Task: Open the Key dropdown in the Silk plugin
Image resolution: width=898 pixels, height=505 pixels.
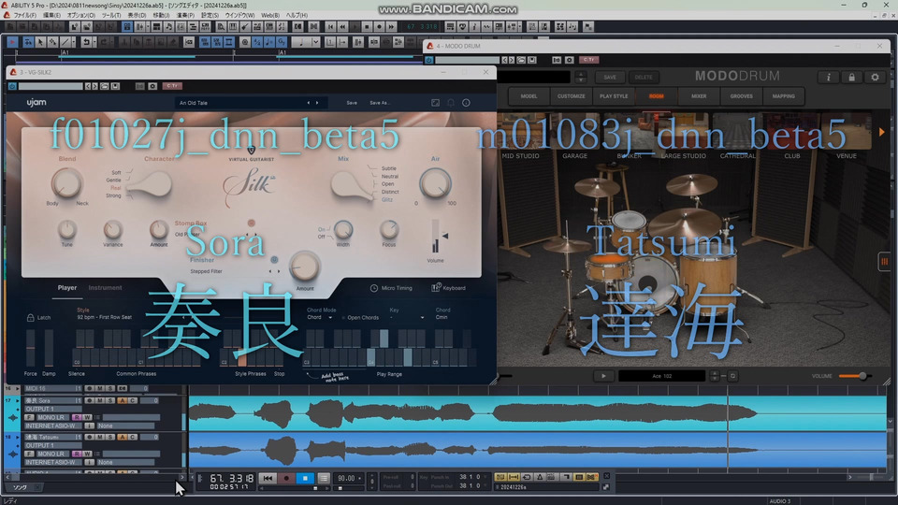Action: coord(407,317)
